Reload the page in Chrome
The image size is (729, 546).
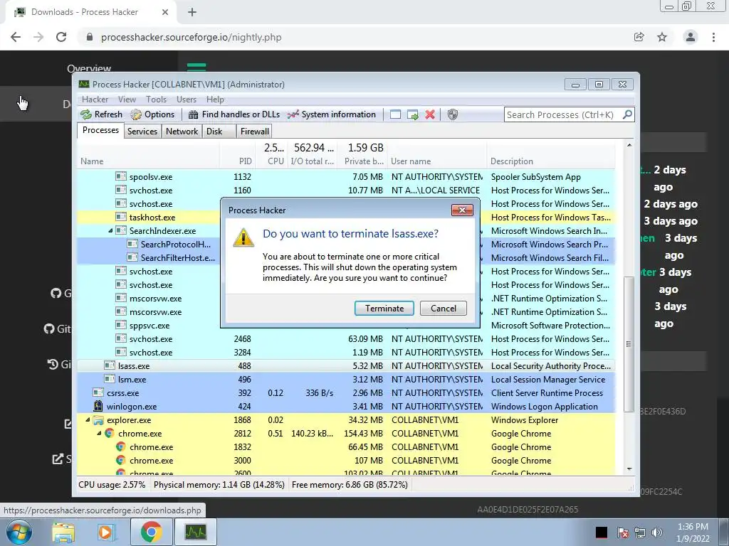(61, 37)
